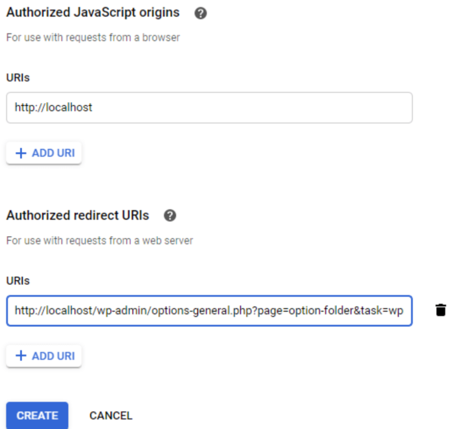Click URIs label above the localhost field
The height and width of the screenshot is (429, 461).
[x=18, y=77]
